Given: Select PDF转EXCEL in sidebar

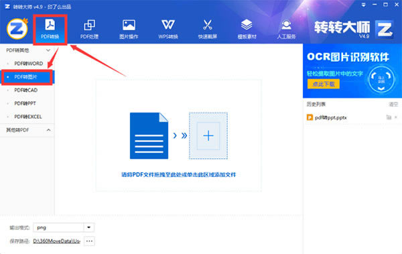Looking at the screenshot, I should pyautogui.click(x=27, y=117).
